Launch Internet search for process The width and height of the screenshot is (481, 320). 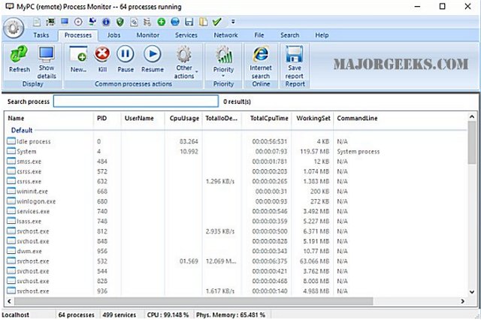(x=261, y=62)
